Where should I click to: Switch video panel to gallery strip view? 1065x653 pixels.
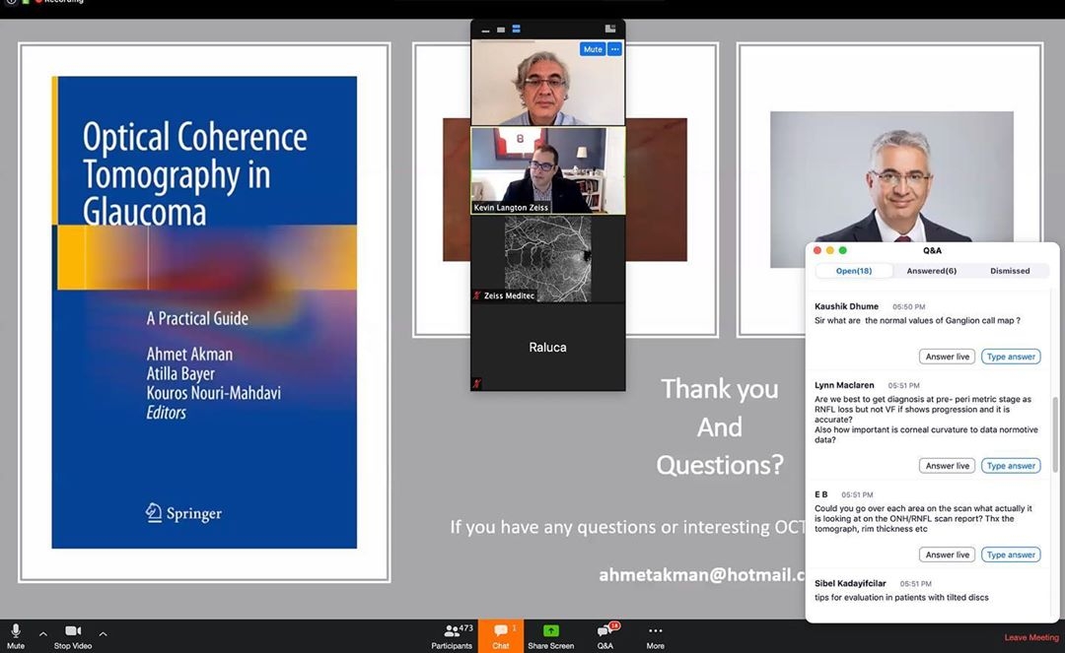point(516,30)
